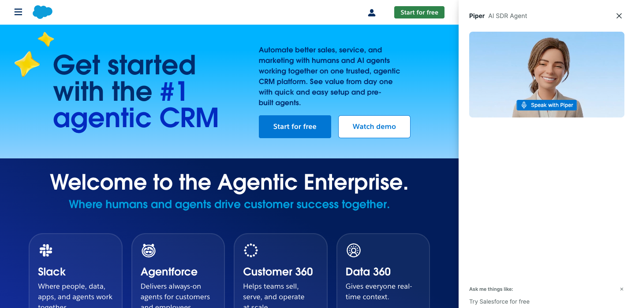Screen dimensions: 635x308
Task: Click the Salesforce cloud logo
Action: coord(42,12)
